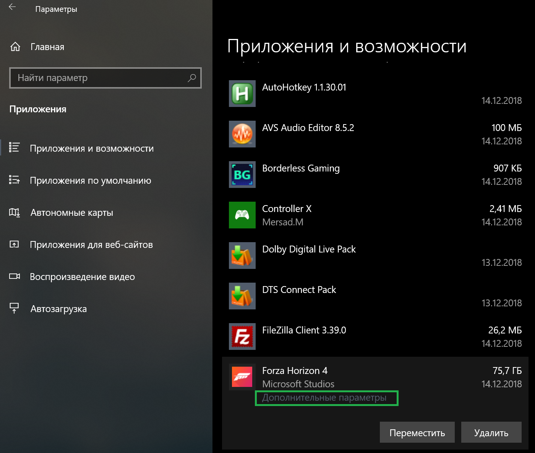Click the Microsoft Studios publisher text
This screenshot has height=453, width=535.
tap(298, 384)
